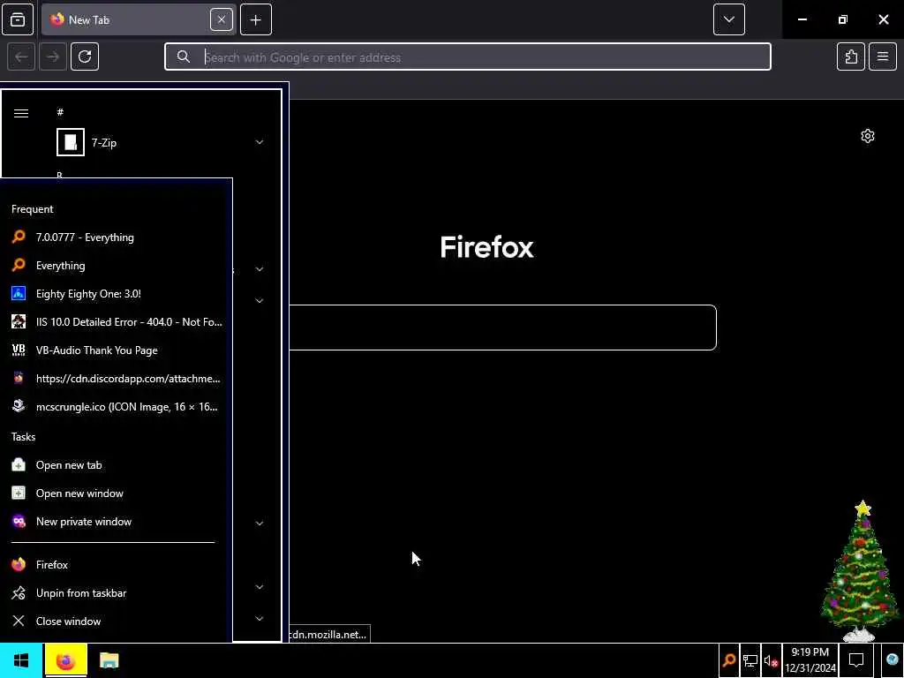The image size is (904, 678).
Task: Choose Open new window task
Action: (x=116, y=493)
